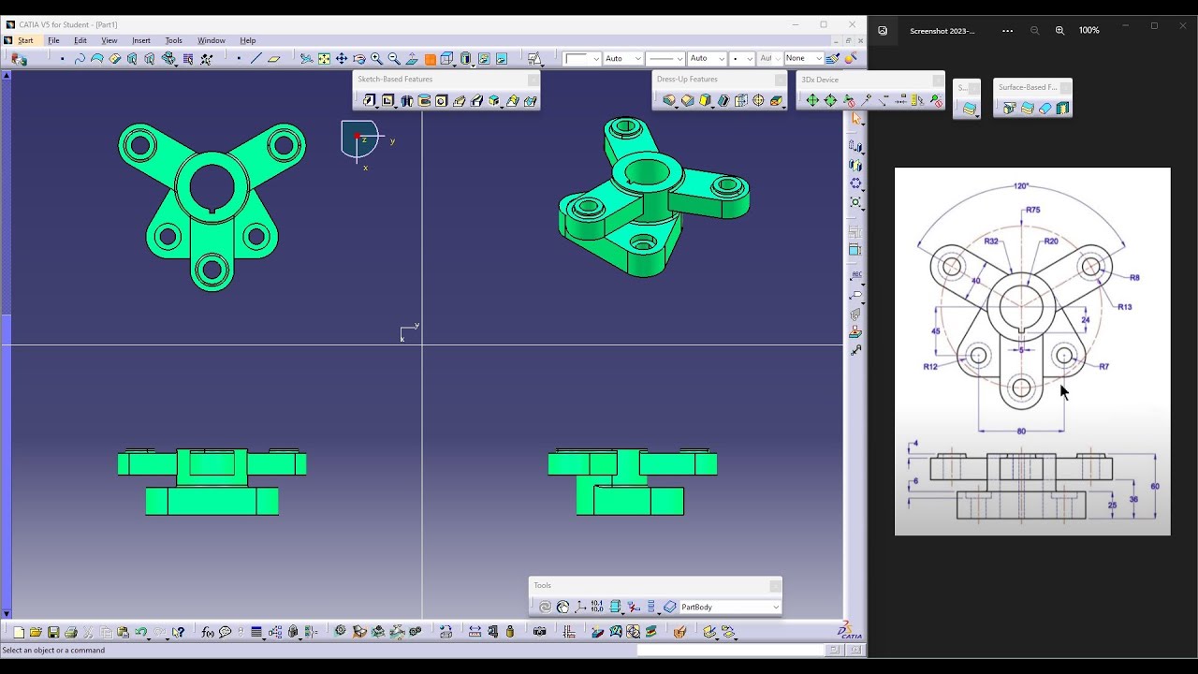Close the floating Tools toolbar
Viewport: 1198px width, 674px height.
point(775,586)
